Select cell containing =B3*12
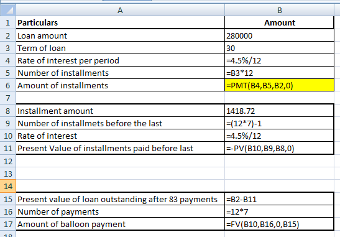The height and width of the screenshot is (237, 340). click(x=280, y=73)
